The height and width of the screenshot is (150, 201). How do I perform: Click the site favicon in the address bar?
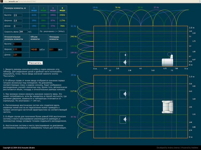[1, 1]
